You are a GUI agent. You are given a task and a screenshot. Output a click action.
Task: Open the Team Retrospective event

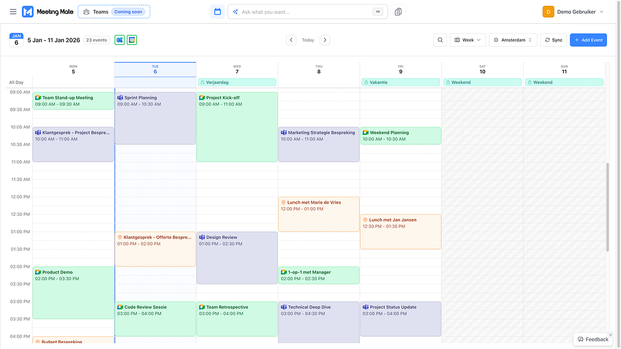pos(237,319)
